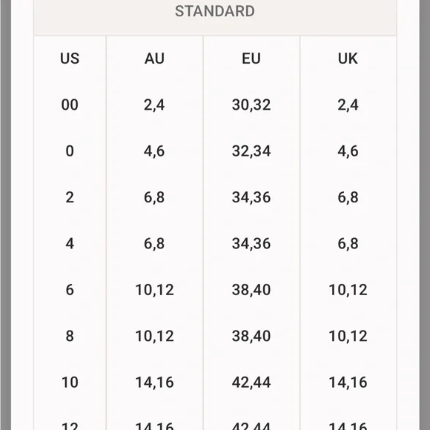Click the EU column header
The image size is (430, 430).
pos(251,59)
